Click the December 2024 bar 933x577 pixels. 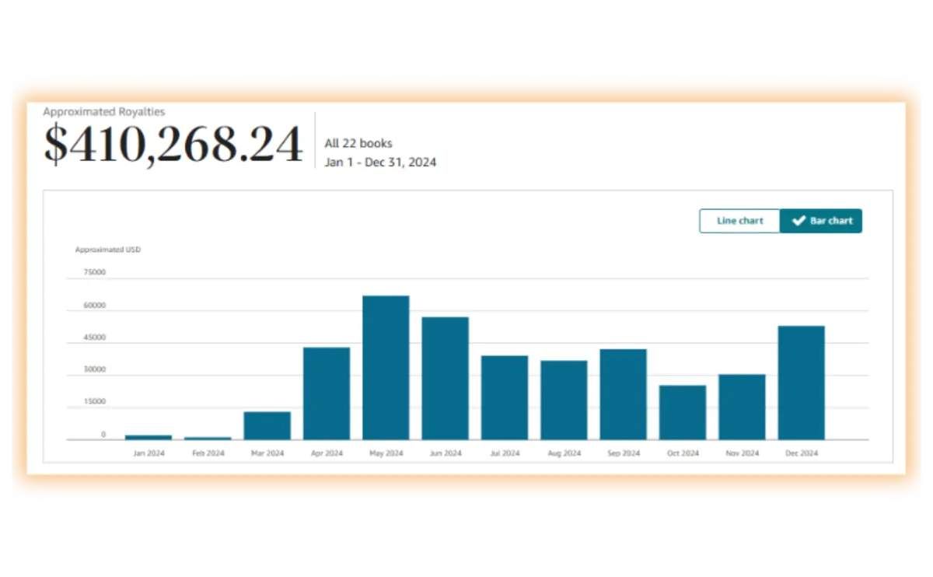point(802,383)
